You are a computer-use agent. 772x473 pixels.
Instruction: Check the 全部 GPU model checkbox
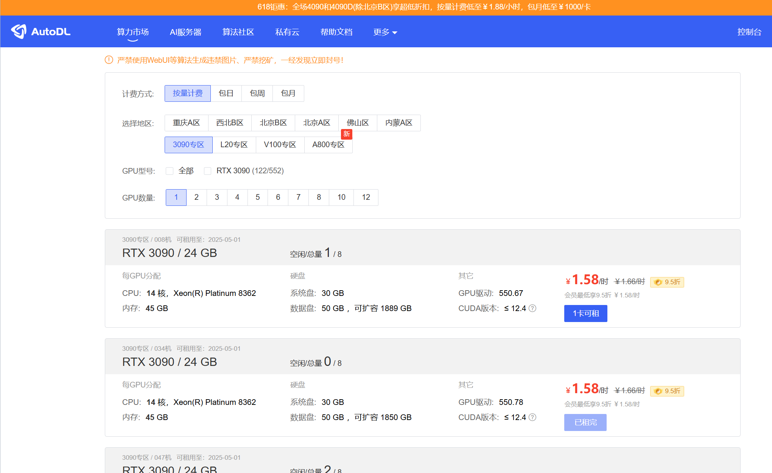click(x=170, y=171)
